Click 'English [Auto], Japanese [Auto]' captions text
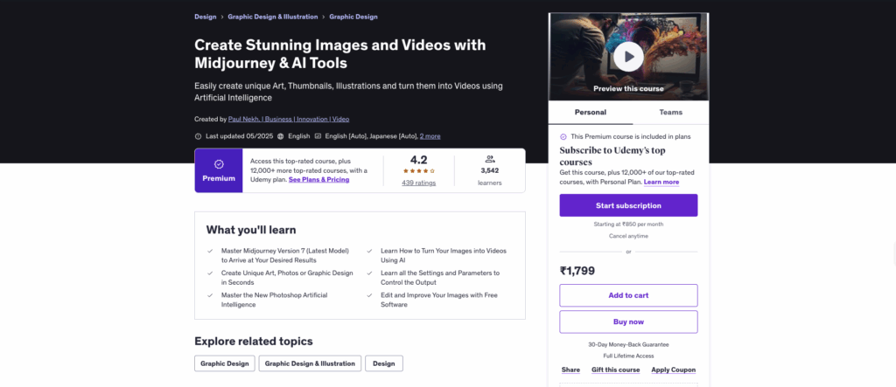Viewport: 896px width, 387px height. pyautogui.click(x=371, y=136)
